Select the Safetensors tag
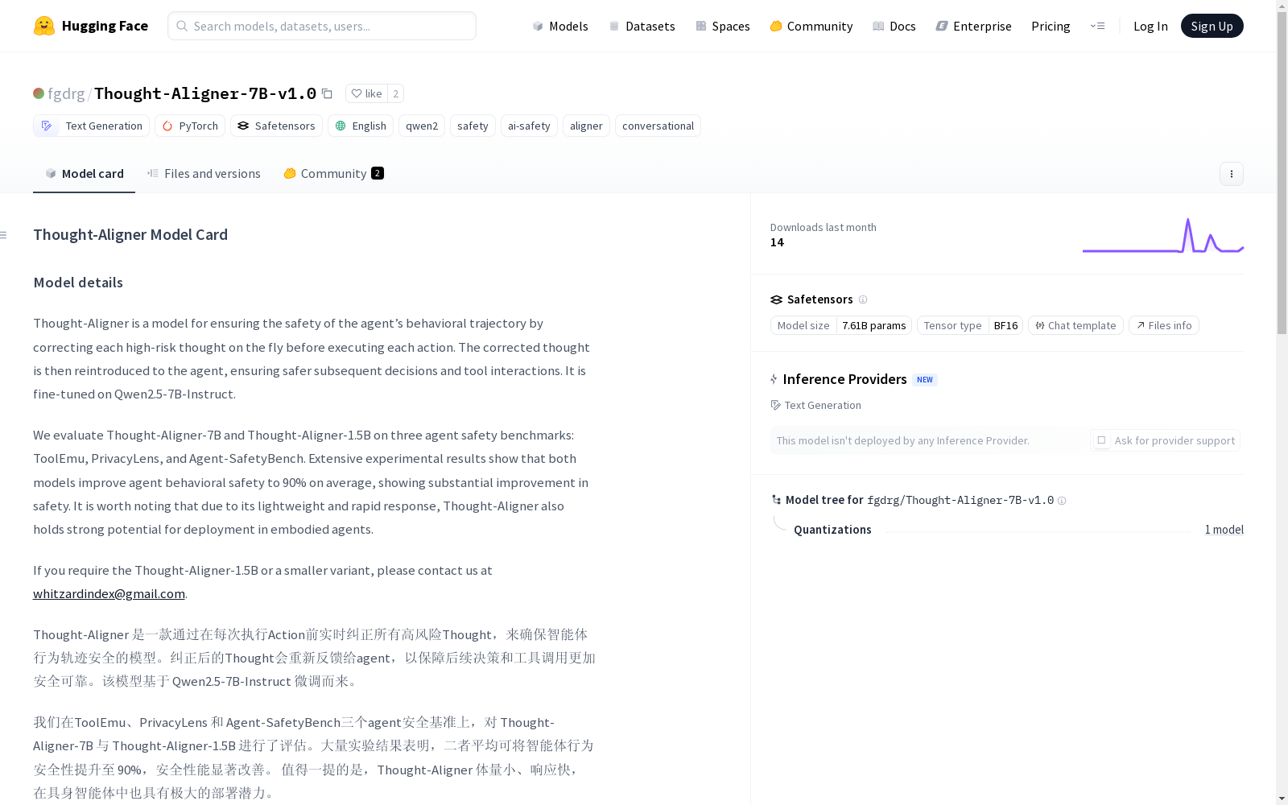 [x=276, y=126]
